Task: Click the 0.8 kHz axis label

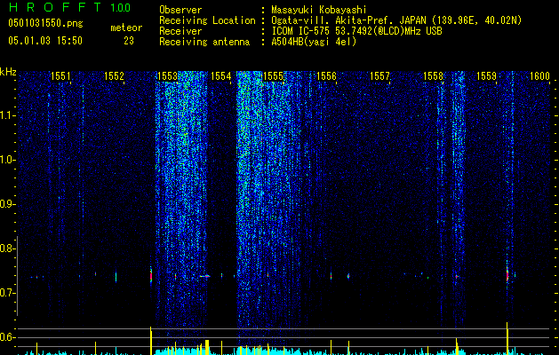Action: click(7, 248)
